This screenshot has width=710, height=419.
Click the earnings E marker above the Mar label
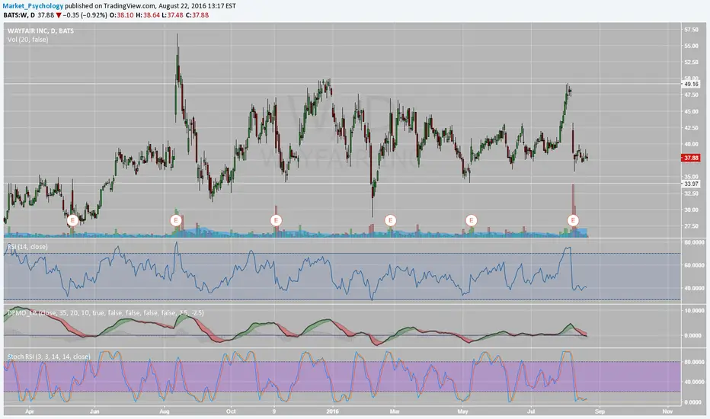pos(390,221)
